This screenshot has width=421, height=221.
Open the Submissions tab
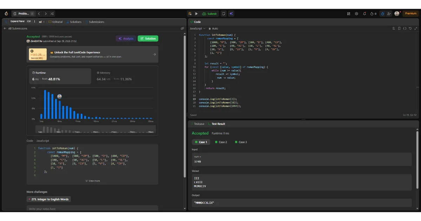(x=95, y=22)
